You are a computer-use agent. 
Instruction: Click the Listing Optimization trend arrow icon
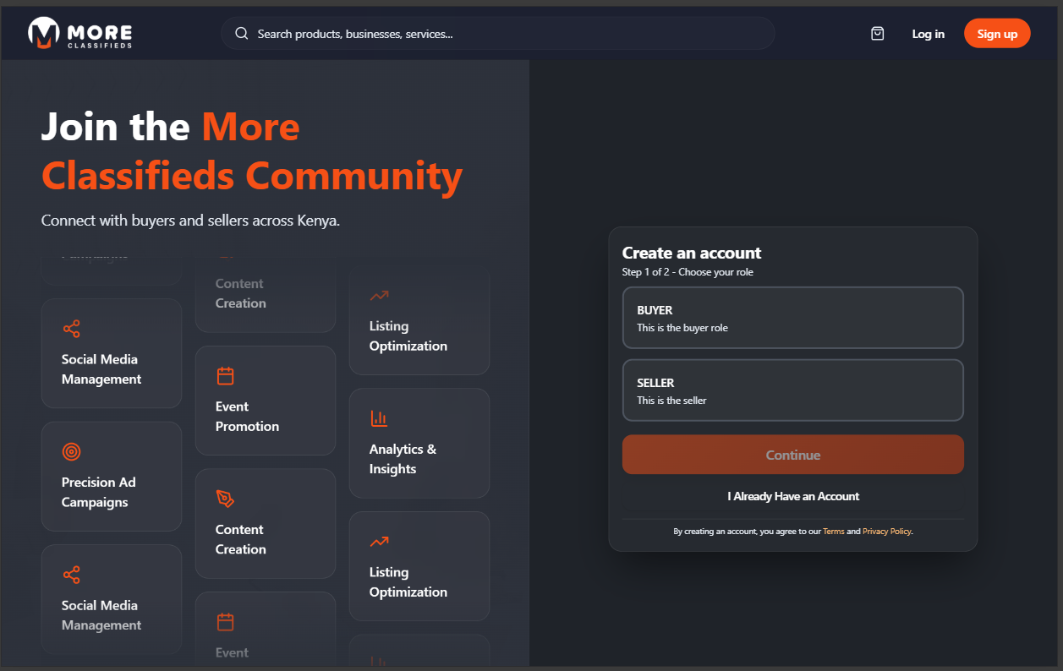point(379,295)
